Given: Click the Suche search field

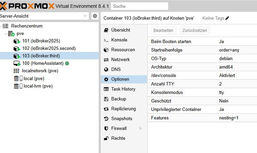Looking at the screenshot, I should point(140,6).
